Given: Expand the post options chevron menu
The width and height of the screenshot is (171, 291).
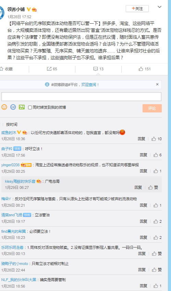Looking at the screenshot, I should (159, 7).
